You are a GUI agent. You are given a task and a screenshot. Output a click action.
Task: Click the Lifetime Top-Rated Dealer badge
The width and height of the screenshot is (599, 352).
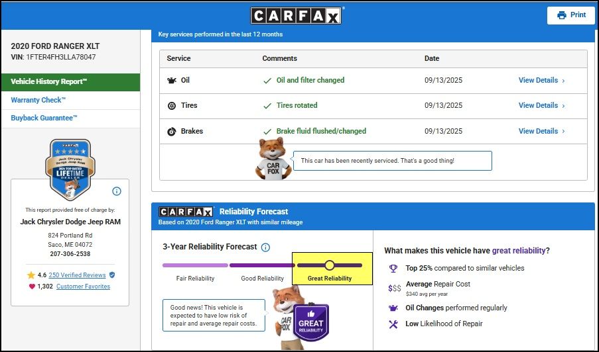click(70, 169)
